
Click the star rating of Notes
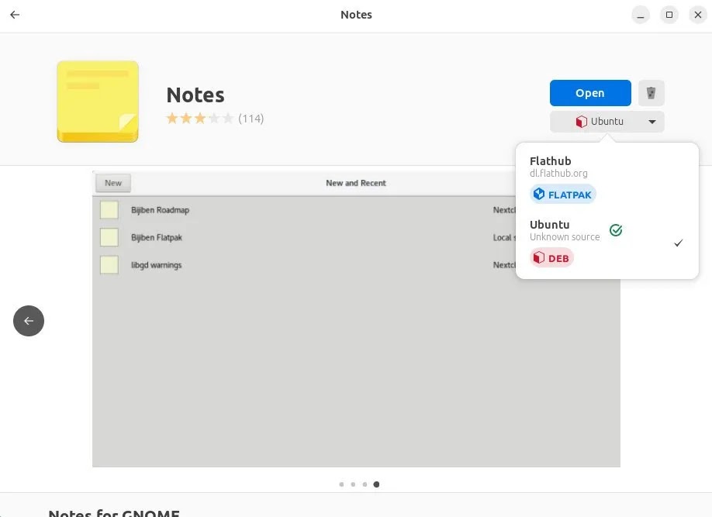tap(200, 119)
